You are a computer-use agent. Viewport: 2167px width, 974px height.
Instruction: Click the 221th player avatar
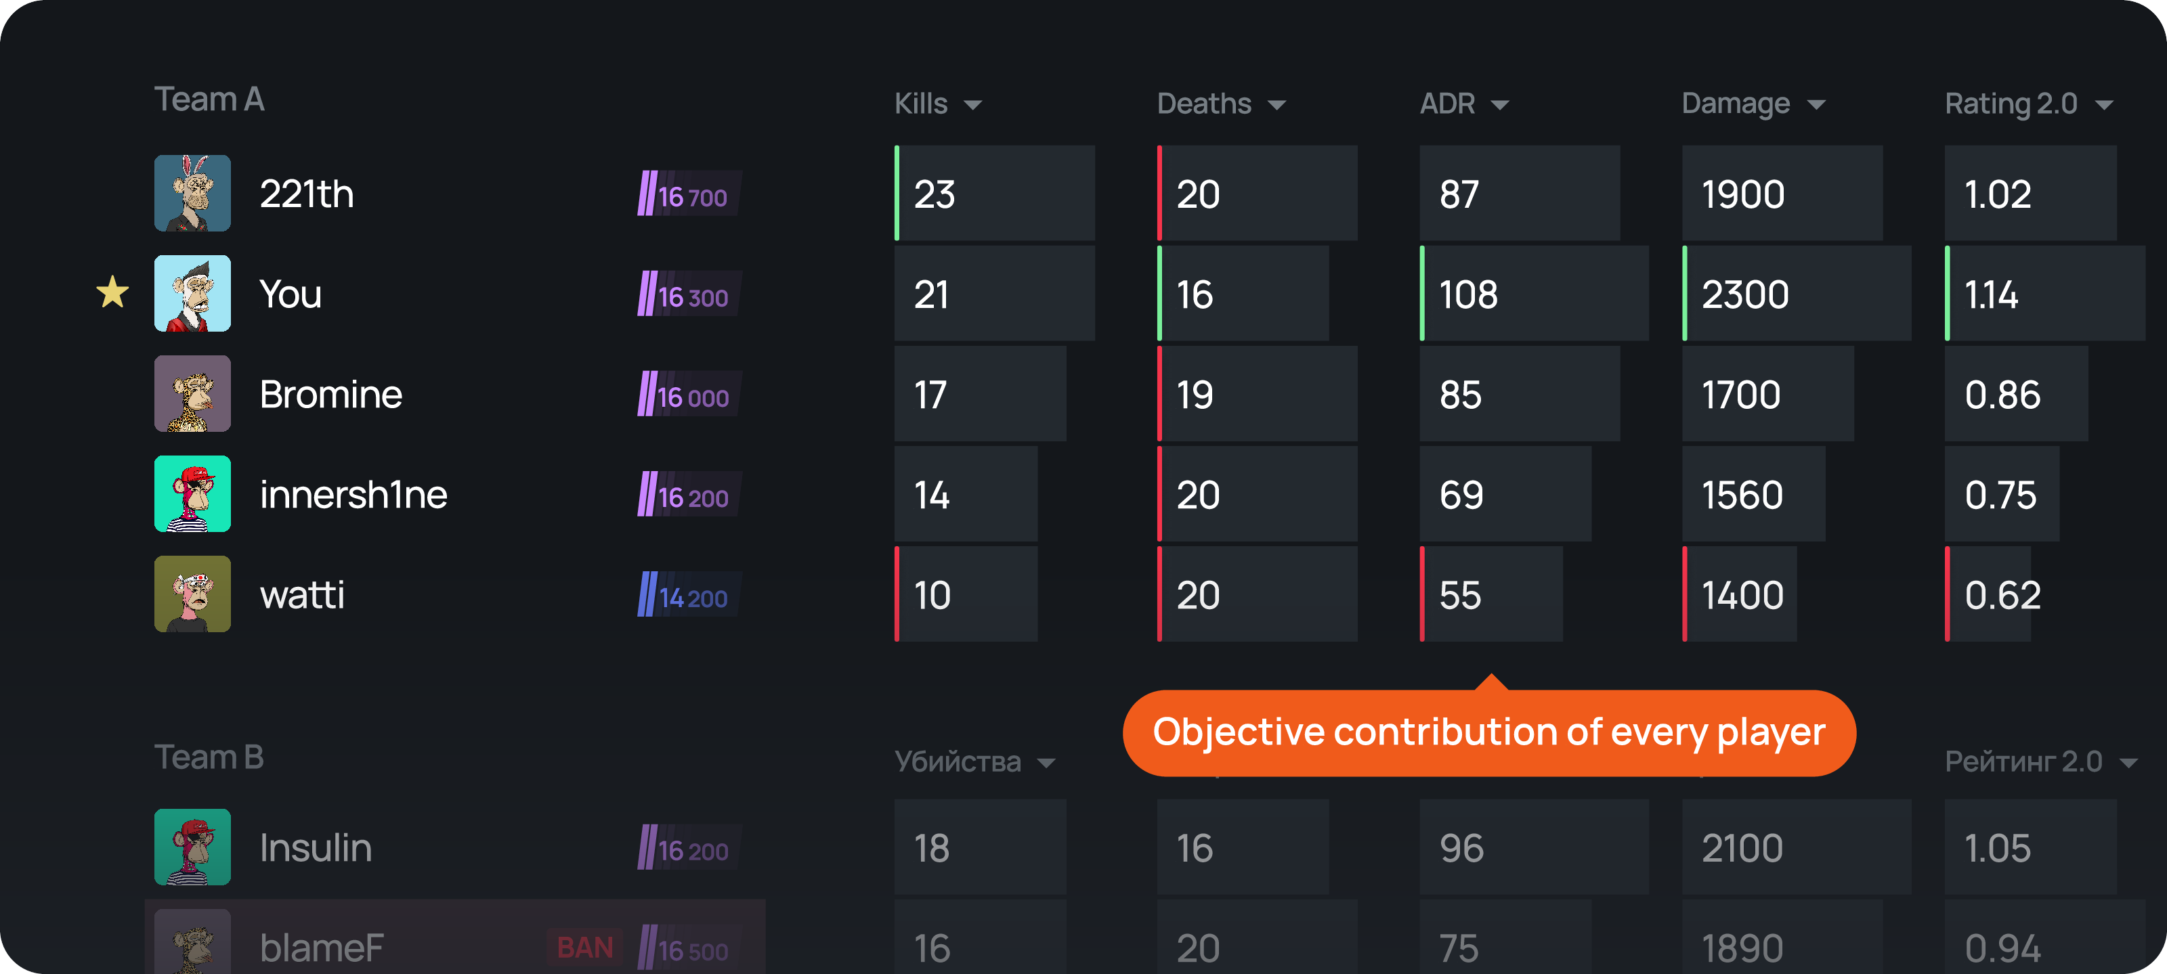[192, 193]
